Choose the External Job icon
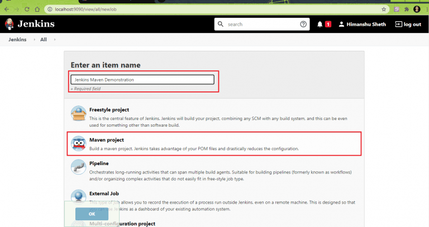The width and height of the screenshot is (429, 227). [x=78, y=196]
